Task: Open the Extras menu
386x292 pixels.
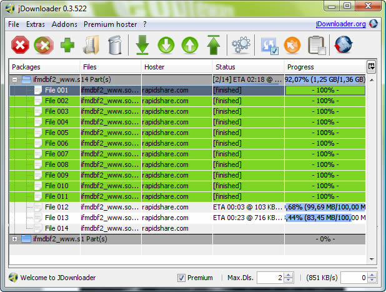Action: pos(36,24)
